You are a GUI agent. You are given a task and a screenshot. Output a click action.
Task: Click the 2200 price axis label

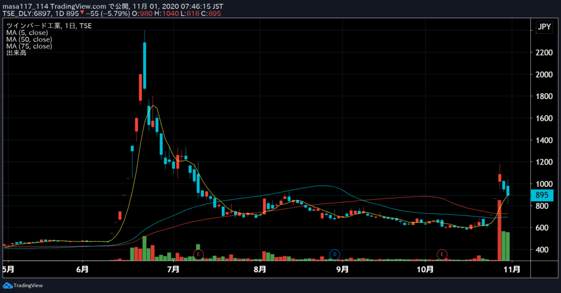click(544, 52)
